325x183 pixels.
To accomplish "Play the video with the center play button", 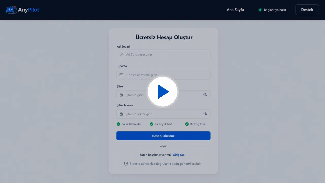I will [x=162, y=91].
